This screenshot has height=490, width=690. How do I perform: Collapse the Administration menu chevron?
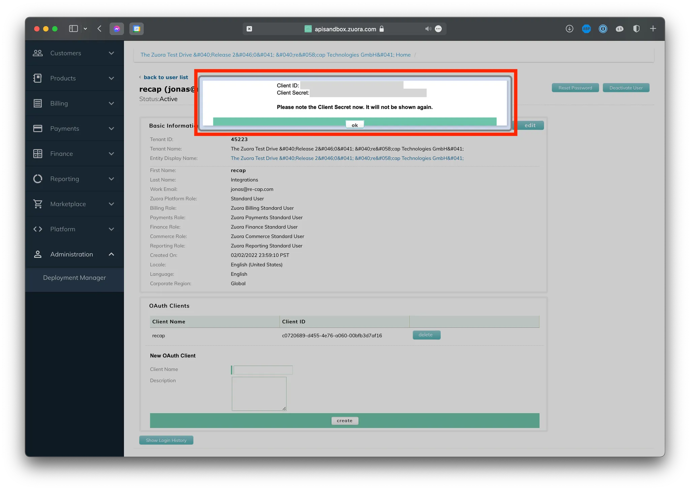coord(112,254)
